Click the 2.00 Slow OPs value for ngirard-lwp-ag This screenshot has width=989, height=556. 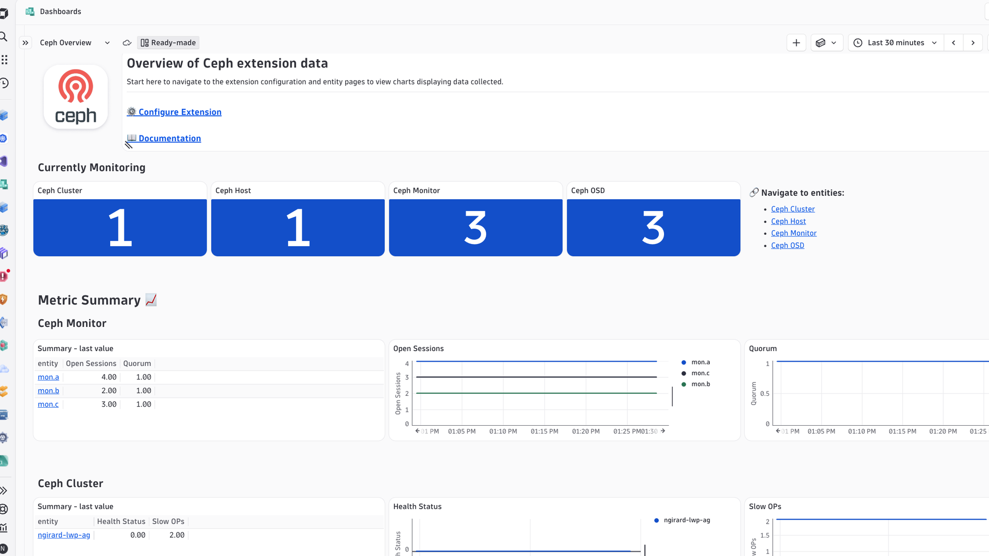(177, 535)
